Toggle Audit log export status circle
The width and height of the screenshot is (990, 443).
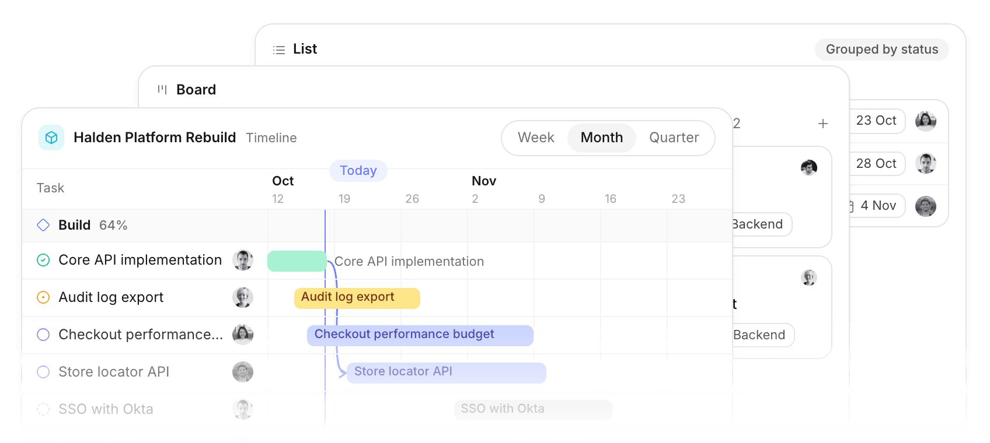pyautogui.click(x=43, y=297)
